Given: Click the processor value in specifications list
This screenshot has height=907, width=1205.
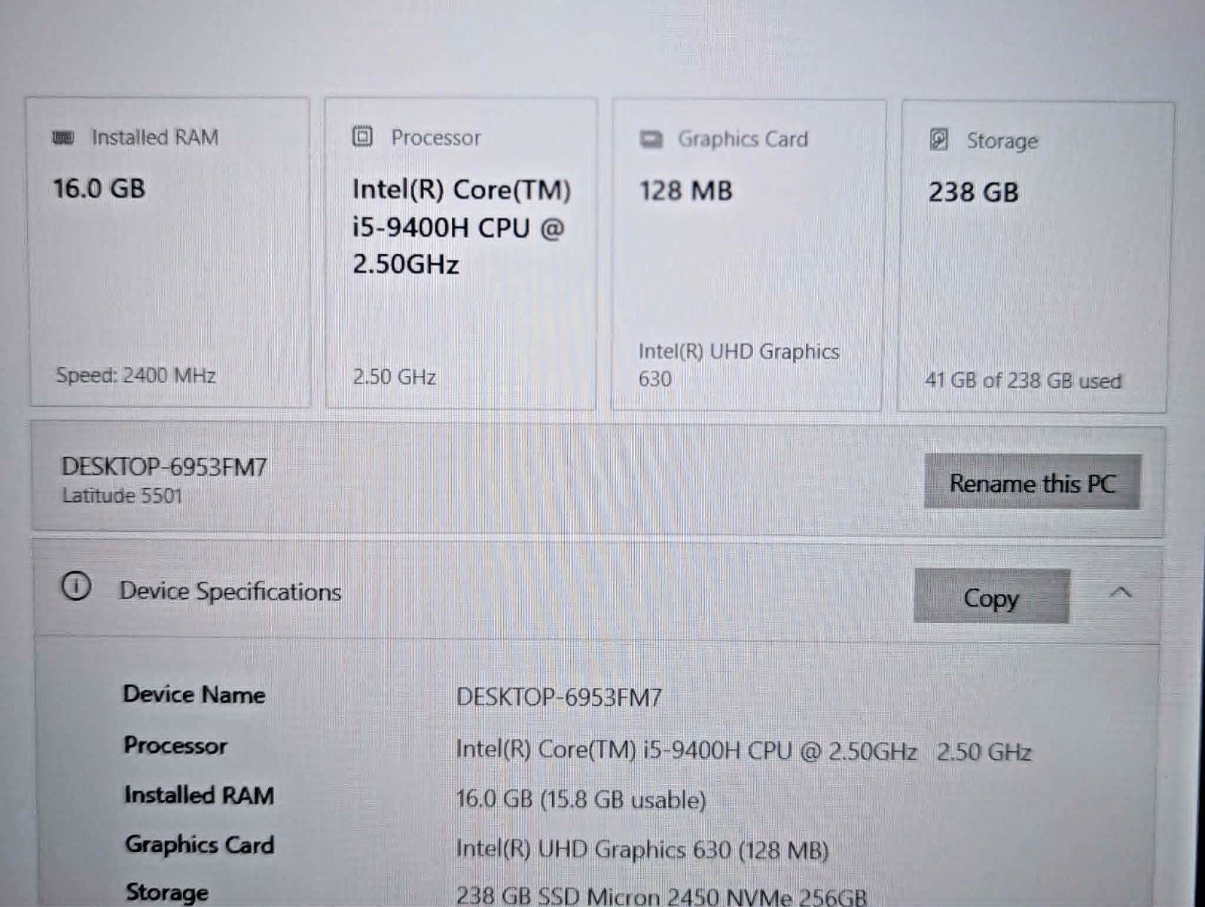Looking at the screenshot, I should tap(744, 750).
